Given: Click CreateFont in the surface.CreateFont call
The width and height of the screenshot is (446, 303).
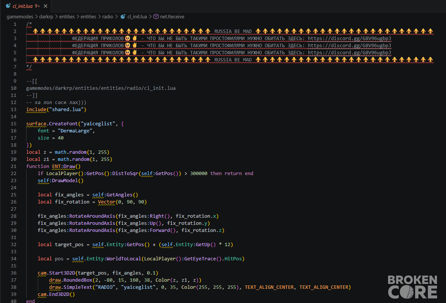Looking at the screenshot, I should (64, 124).
